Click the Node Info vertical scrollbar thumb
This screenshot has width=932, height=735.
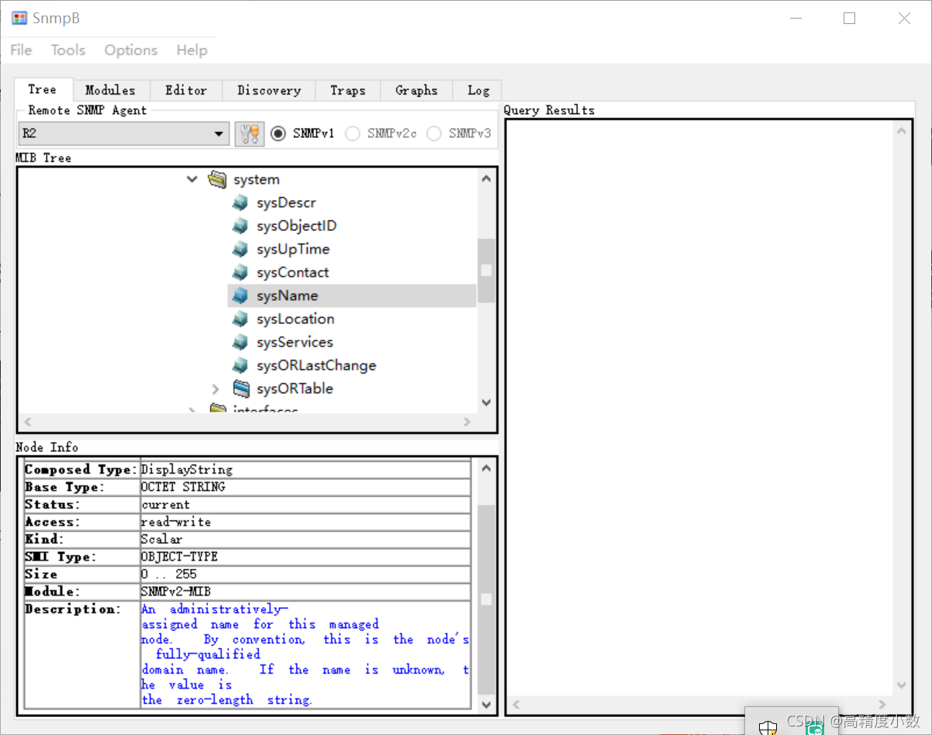pos(486,599)
